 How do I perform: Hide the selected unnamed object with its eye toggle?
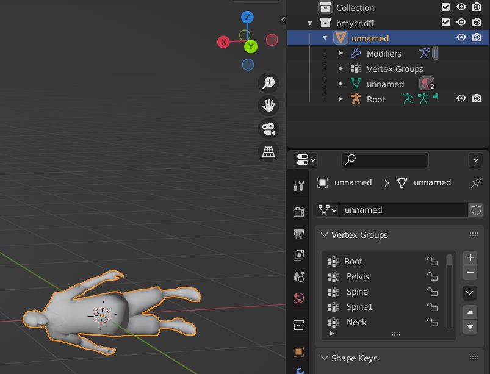tap(462, 37)
